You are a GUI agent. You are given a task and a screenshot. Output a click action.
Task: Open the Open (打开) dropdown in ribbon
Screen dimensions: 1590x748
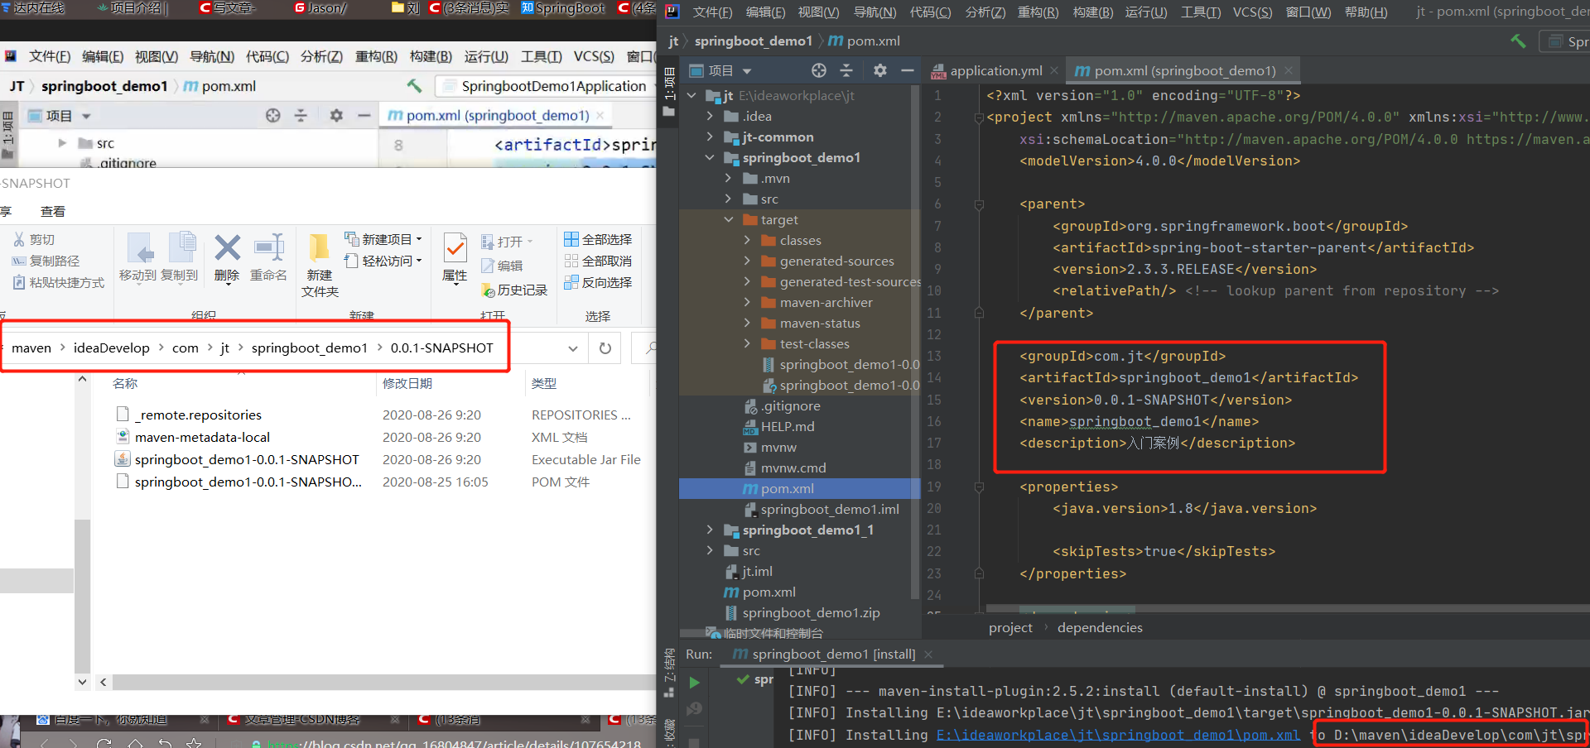click(507, 242)
